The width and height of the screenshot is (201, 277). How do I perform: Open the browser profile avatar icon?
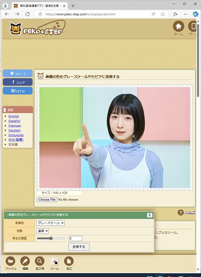(6, 6)
